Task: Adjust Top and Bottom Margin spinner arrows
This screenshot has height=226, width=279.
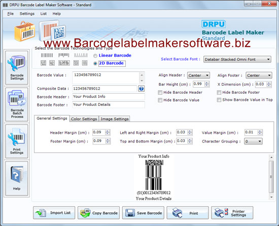Action: 190,141
